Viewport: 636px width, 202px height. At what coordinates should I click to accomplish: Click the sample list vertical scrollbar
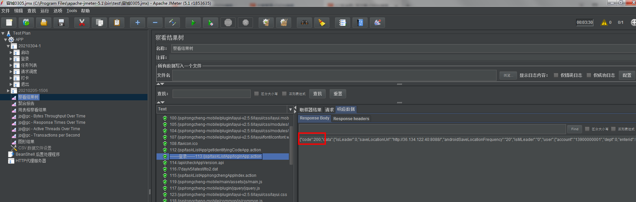click(291, 145)
